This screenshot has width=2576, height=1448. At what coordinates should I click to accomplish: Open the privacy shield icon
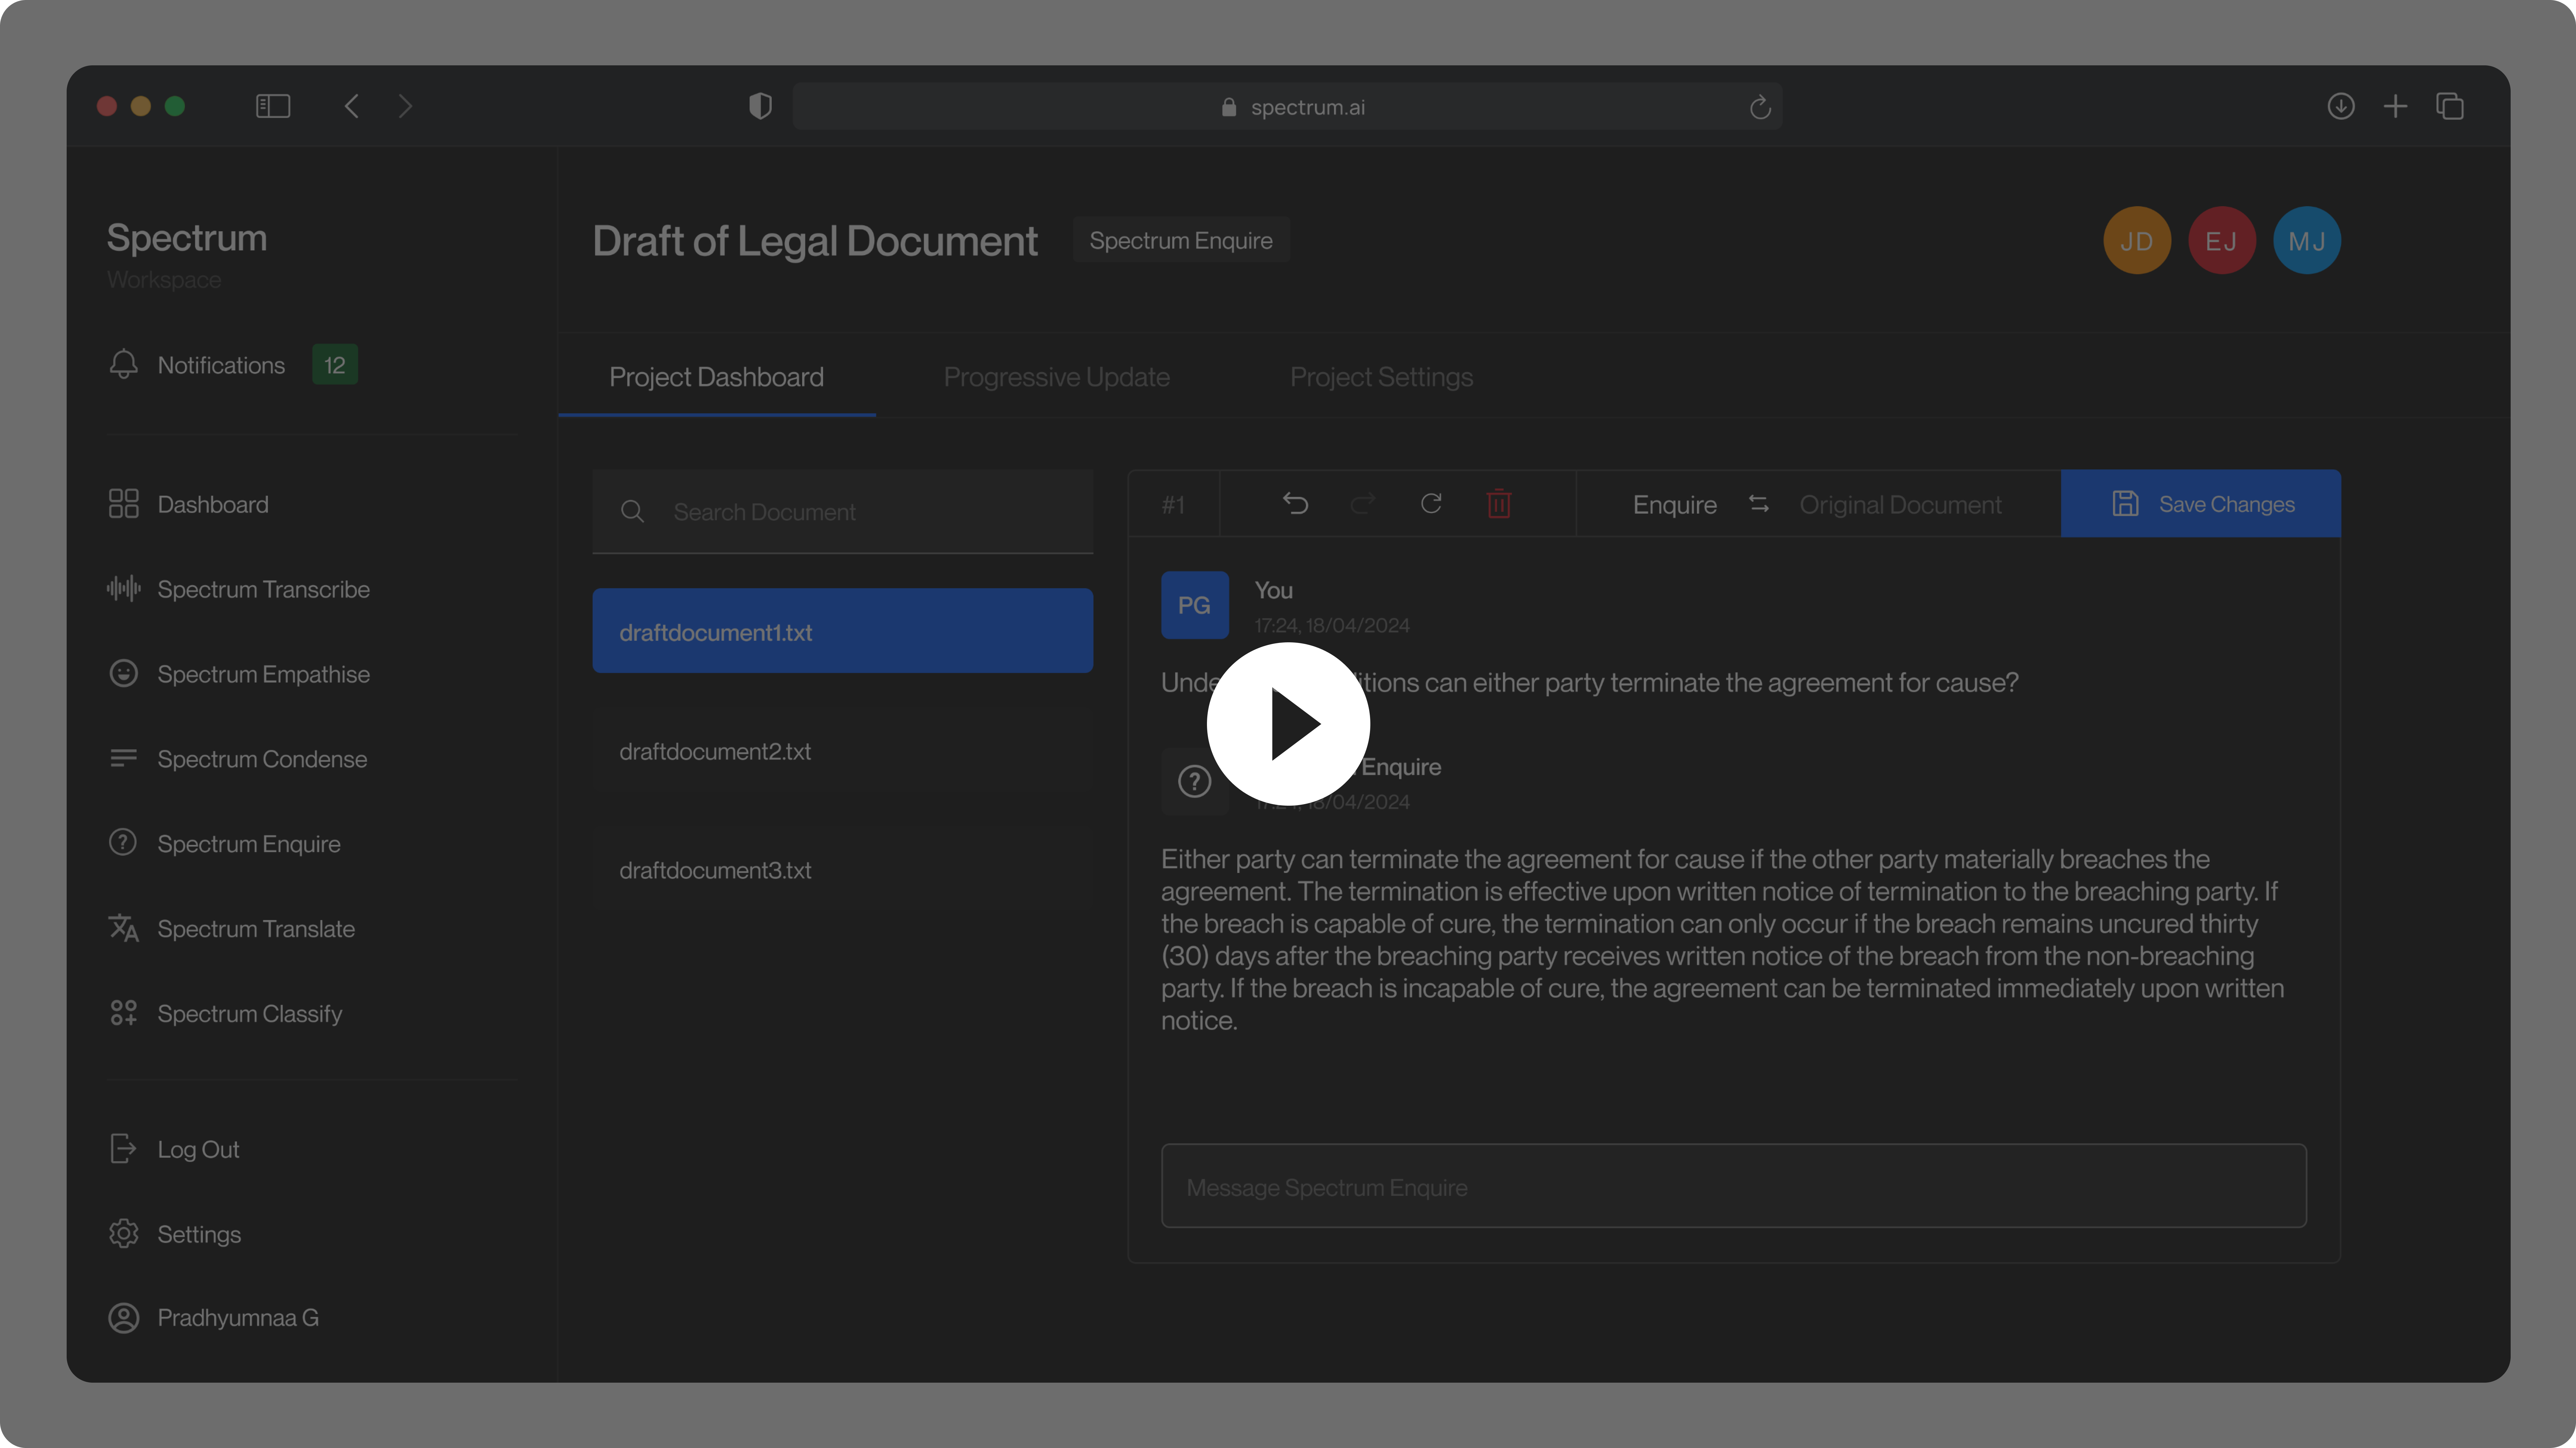[760, 106]
